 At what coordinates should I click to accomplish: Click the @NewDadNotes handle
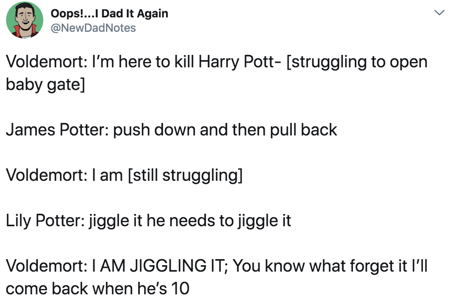pyautogui.click(x=93, y=28)
